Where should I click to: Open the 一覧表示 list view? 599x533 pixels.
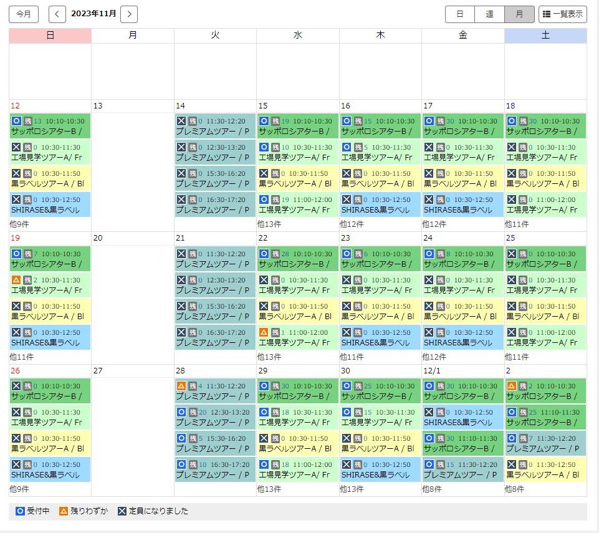tap(563, 14)
